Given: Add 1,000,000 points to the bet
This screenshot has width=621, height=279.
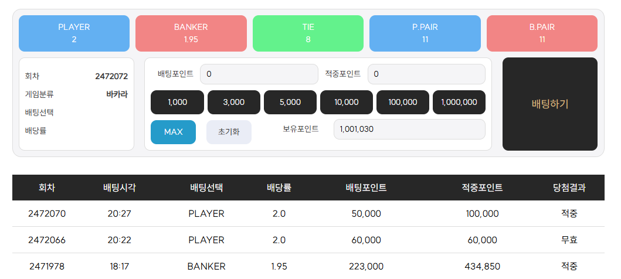Looking at the screenshot, I should (459, 102).
